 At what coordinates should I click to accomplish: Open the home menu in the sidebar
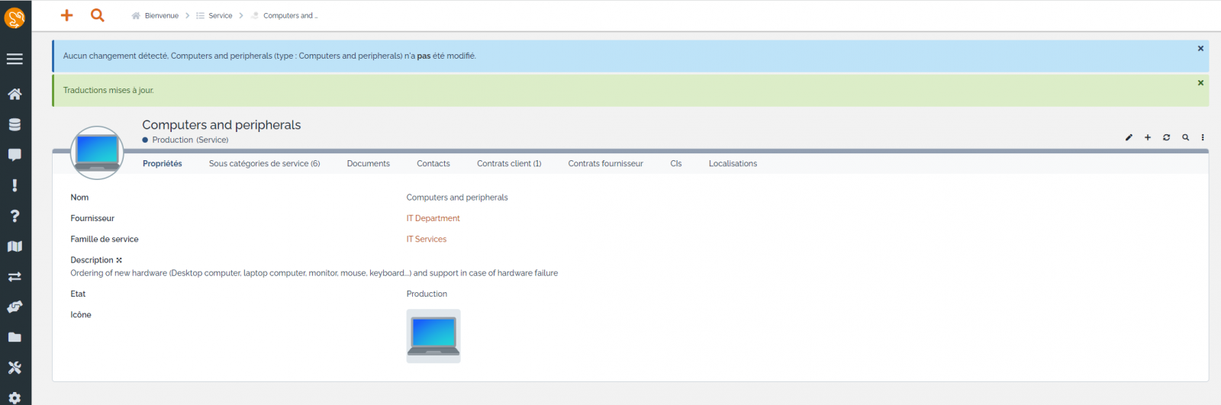(x=14, y=94)
